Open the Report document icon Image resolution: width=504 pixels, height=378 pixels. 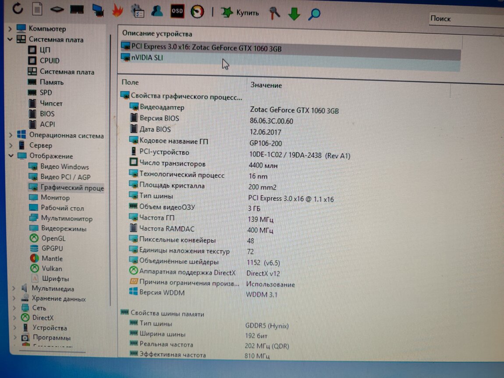38,9
